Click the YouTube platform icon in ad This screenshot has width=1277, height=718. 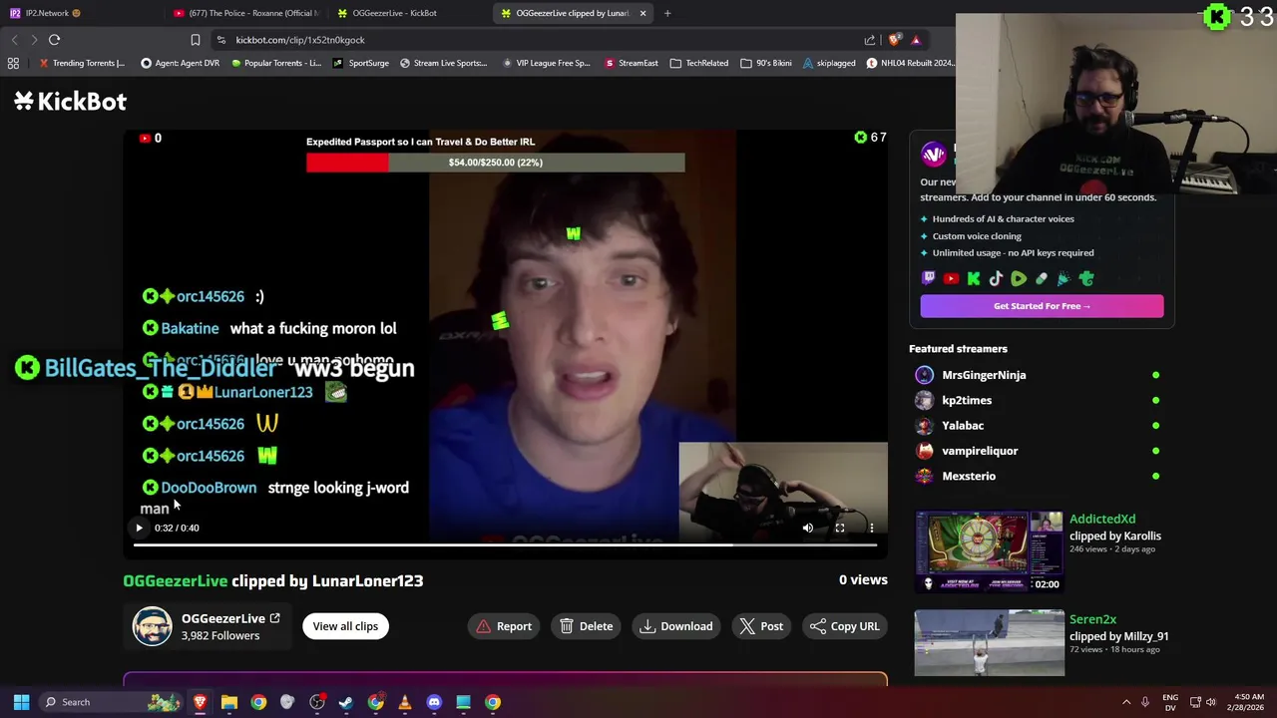[x=951, y=279]
